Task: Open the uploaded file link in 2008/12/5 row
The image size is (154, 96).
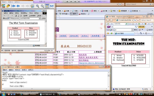Action: click(x=83, y=55)
